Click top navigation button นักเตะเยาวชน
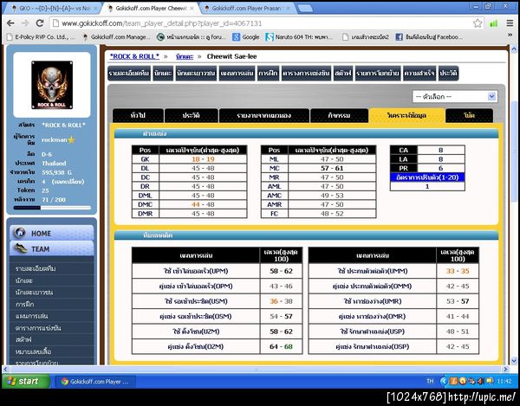The image size is (520, 406). click(x=196, y=74)
